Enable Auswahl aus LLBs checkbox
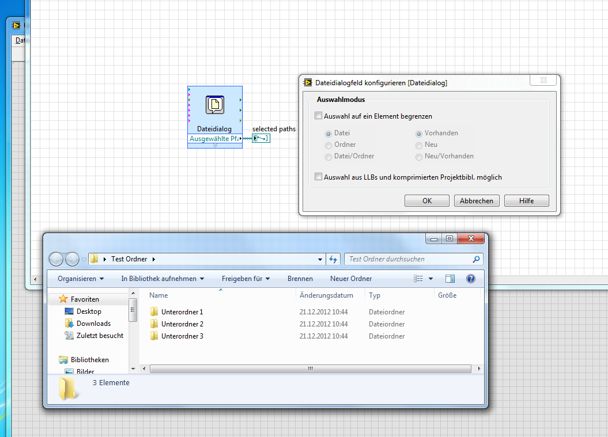 pos(318,177)
